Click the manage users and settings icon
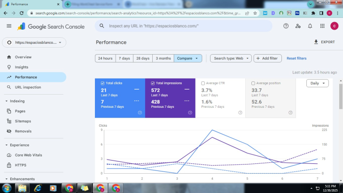The height and width of the screenshot is (193, 343). point(298,26)
